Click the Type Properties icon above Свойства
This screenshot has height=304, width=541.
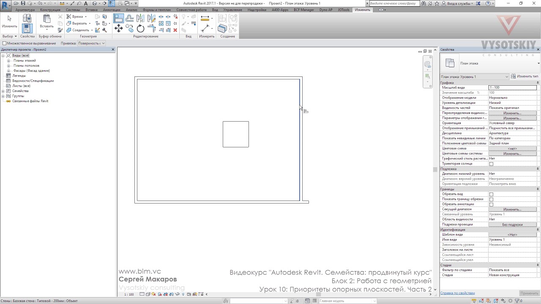pos(27,18)
